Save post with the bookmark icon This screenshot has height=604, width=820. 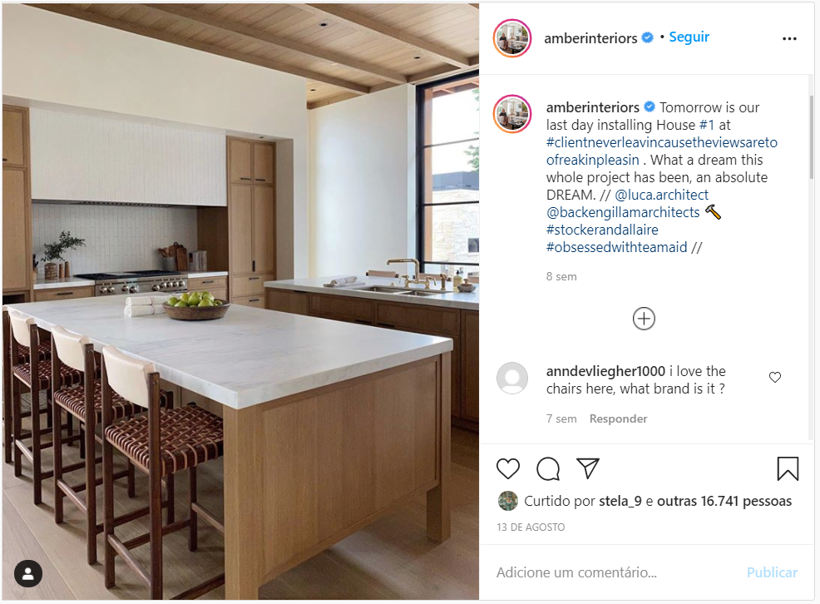click(788, 468)
